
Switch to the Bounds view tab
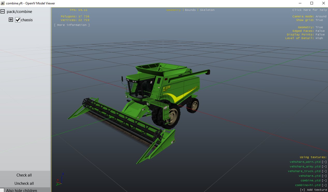[190, 10]
